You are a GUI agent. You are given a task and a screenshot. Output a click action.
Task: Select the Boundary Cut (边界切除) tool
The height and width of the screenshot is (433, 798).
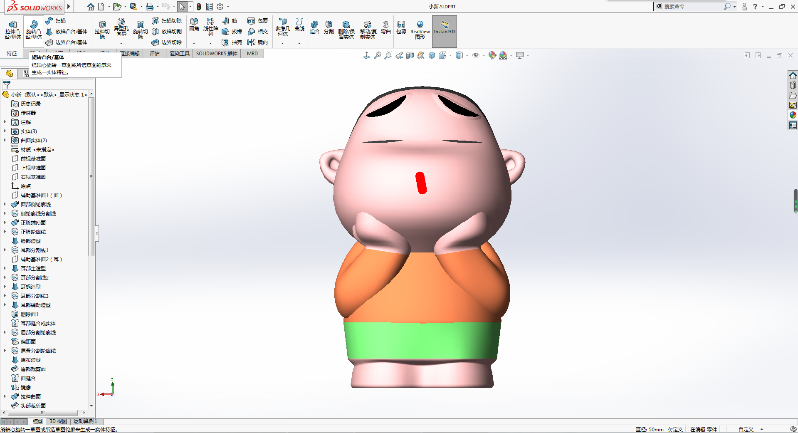166,42
